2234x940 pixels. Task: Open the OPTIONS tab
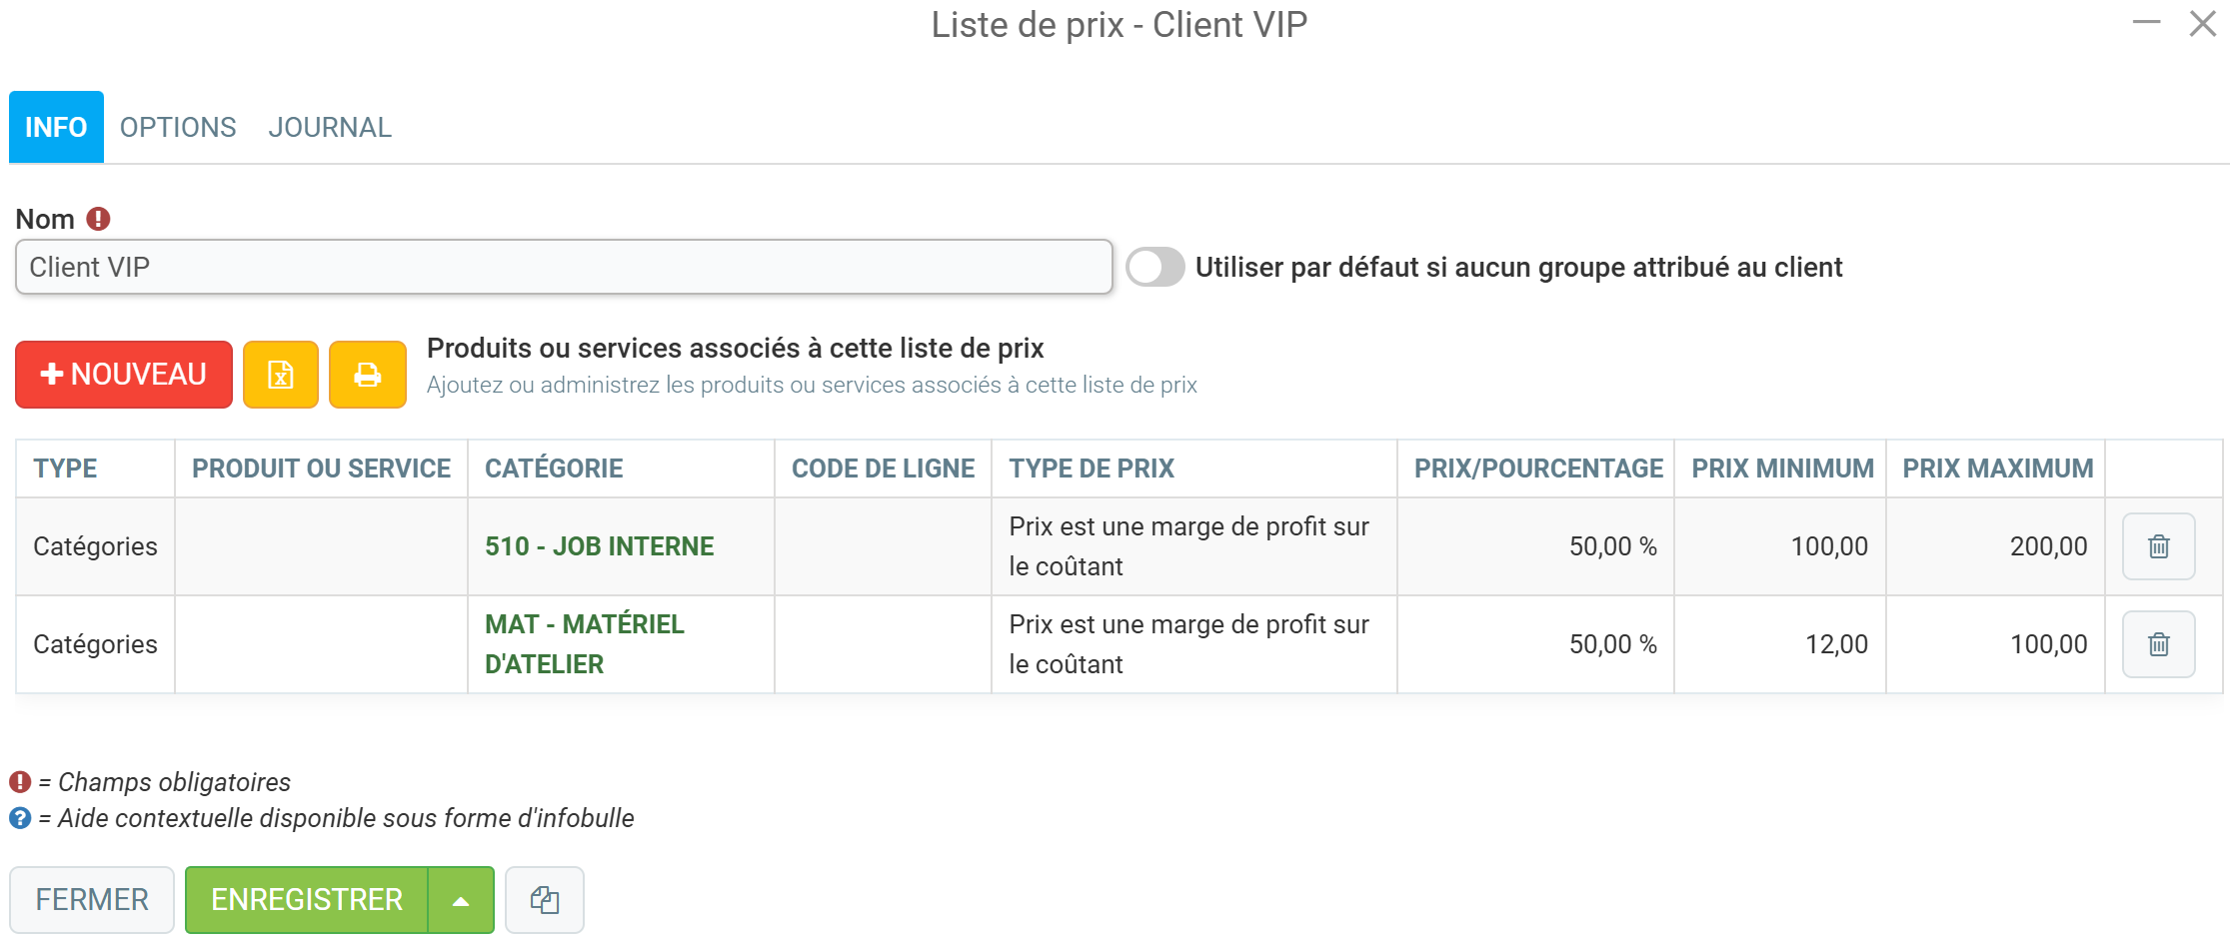pos(178,127)
